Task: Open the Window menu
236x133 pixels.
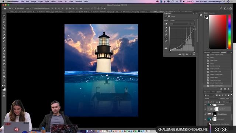Action: 79,1
